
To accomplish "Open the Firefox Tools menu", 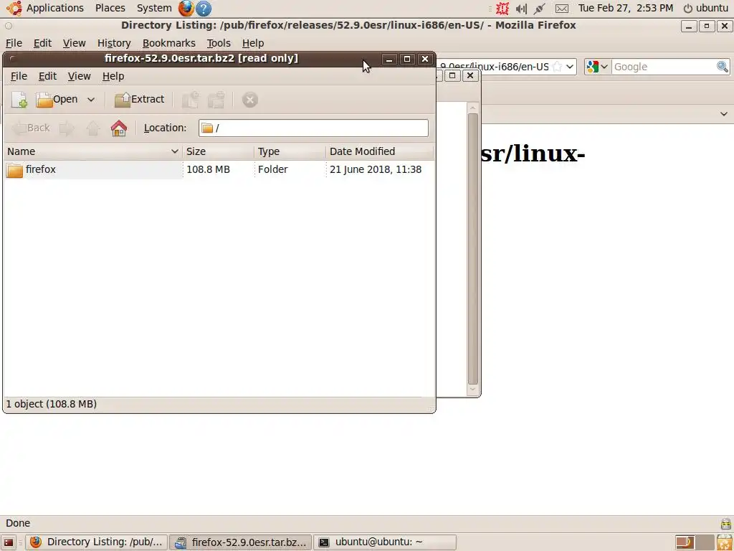I will coord(219,43).
